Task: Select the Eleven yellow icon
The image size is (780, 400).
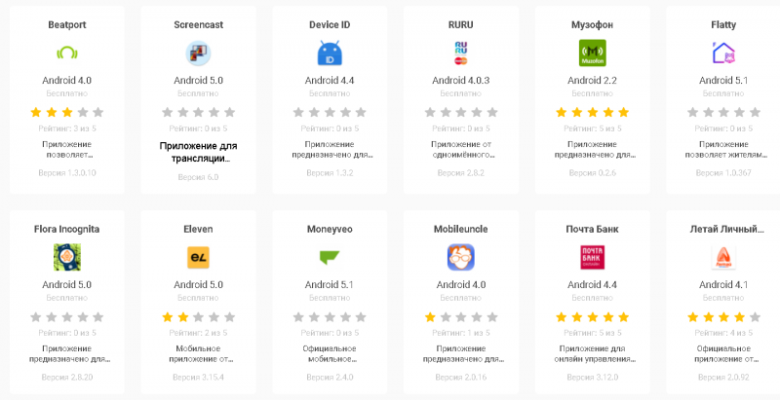Action: pyautogui.click(x=198, y=257)
